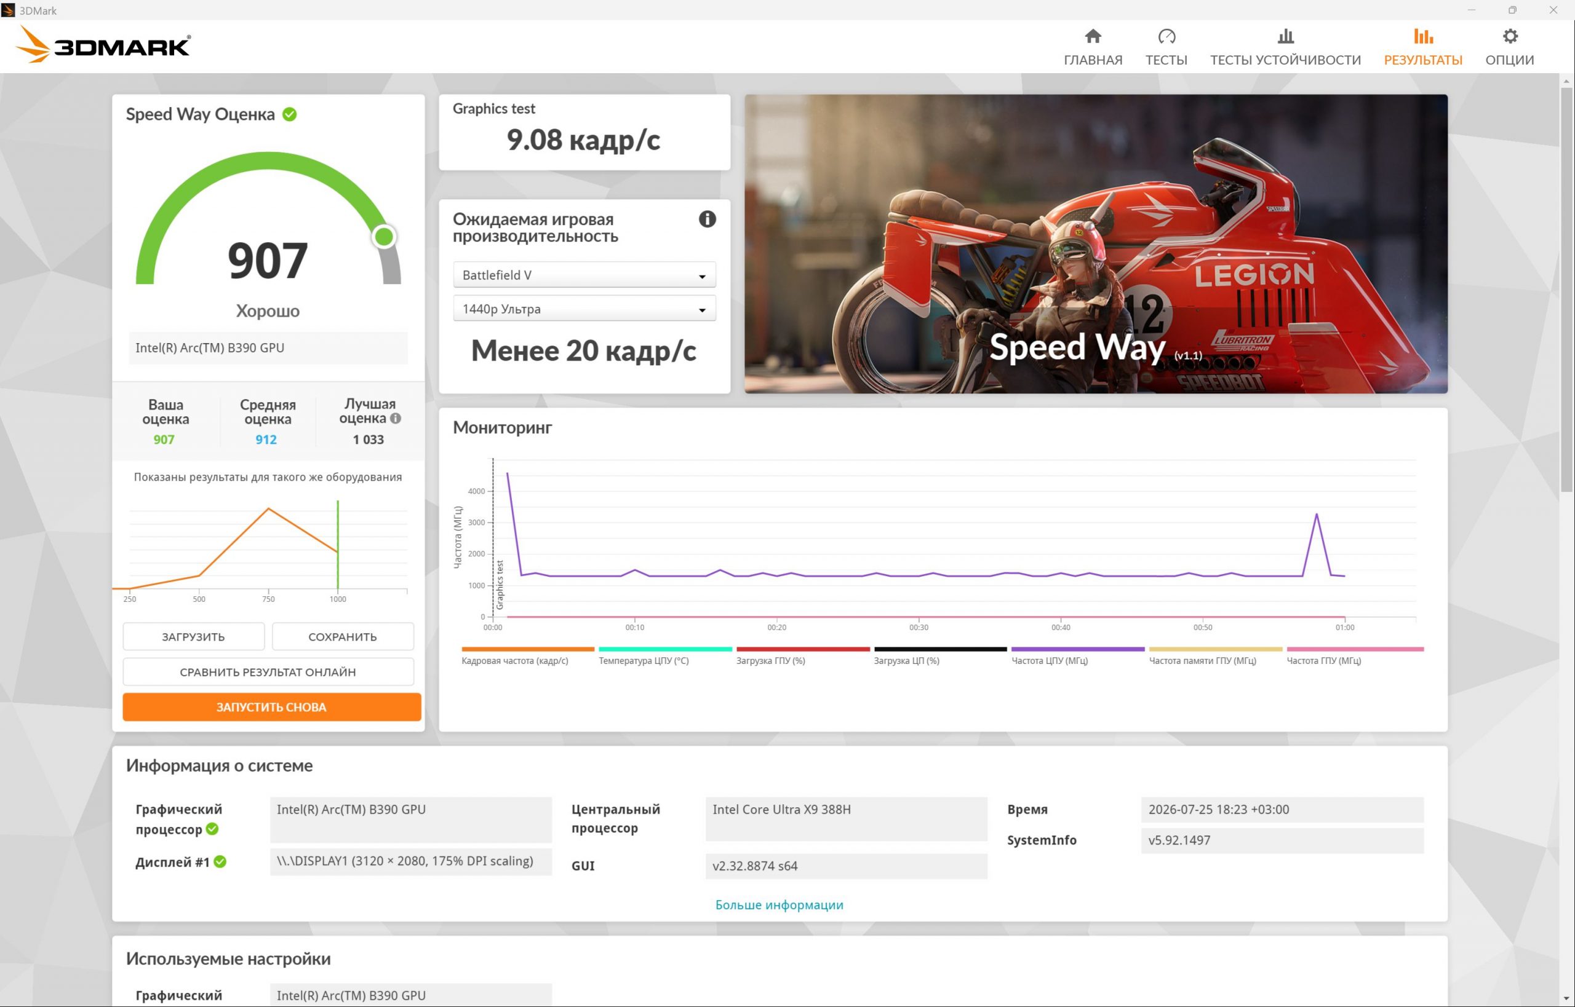This screenshot has height=1007, width=1575.
Task: Click the Speed Way benchmark thumbnail image
Action: click(x=1095, y=243)
